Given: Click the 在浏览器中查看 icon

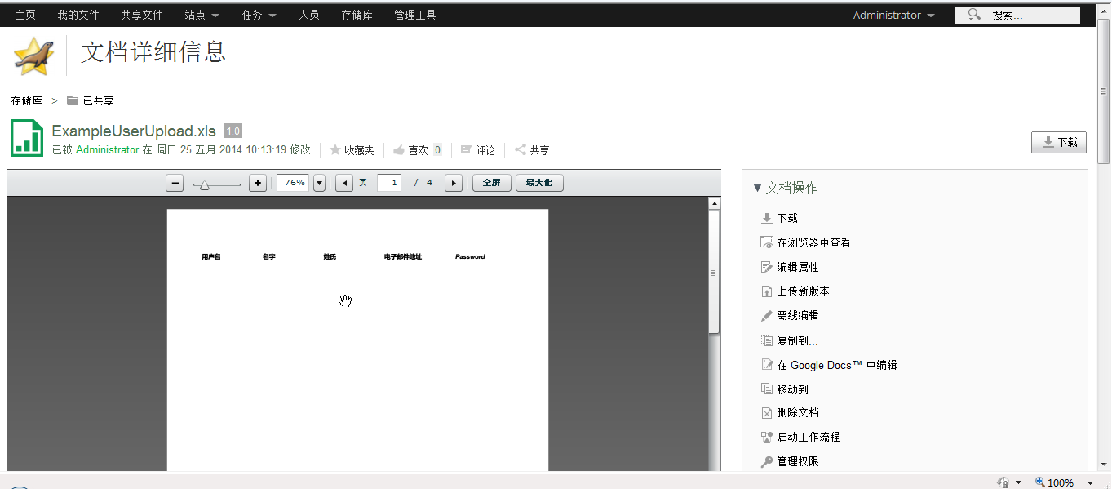Looking at the screenshot, I should [x=766, y=242].
